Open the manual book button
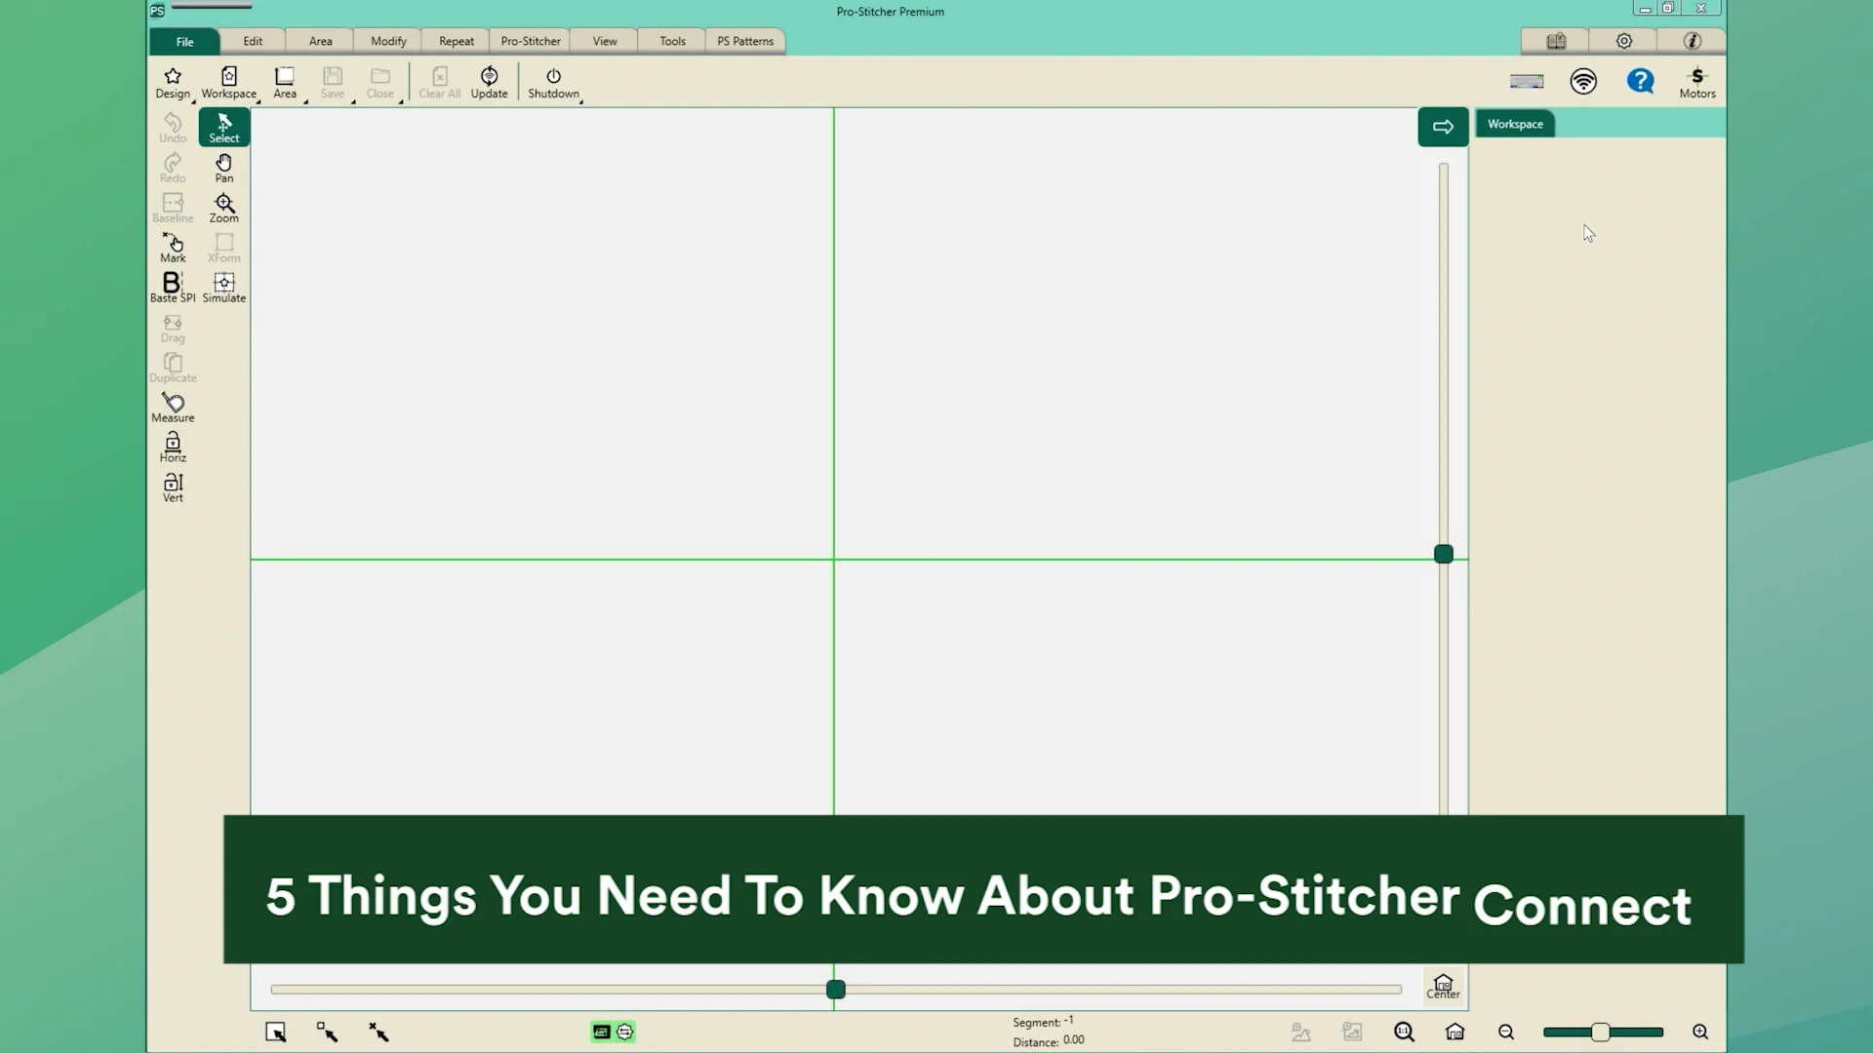The width and height of the screenshot is (1873, 1053). 1556,41
